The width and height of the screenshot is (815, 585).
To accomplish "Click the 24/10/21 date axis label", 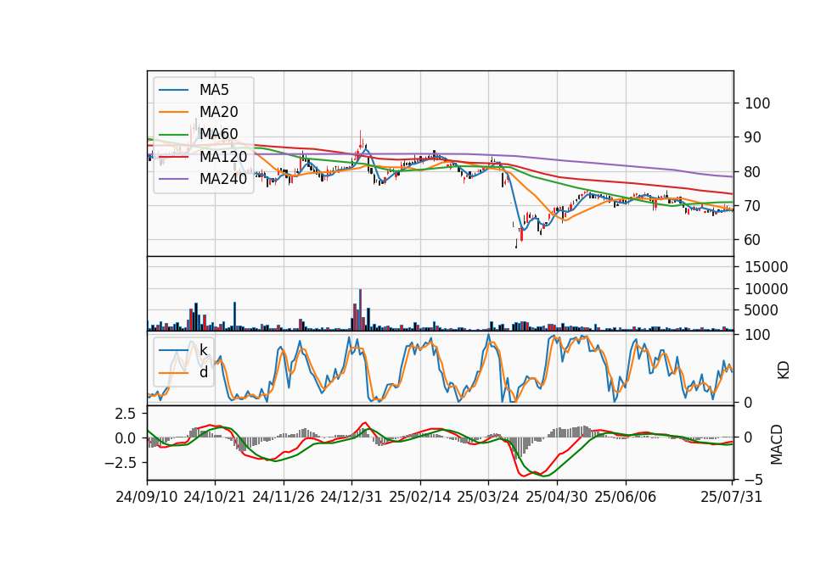I will coord(215,497).
